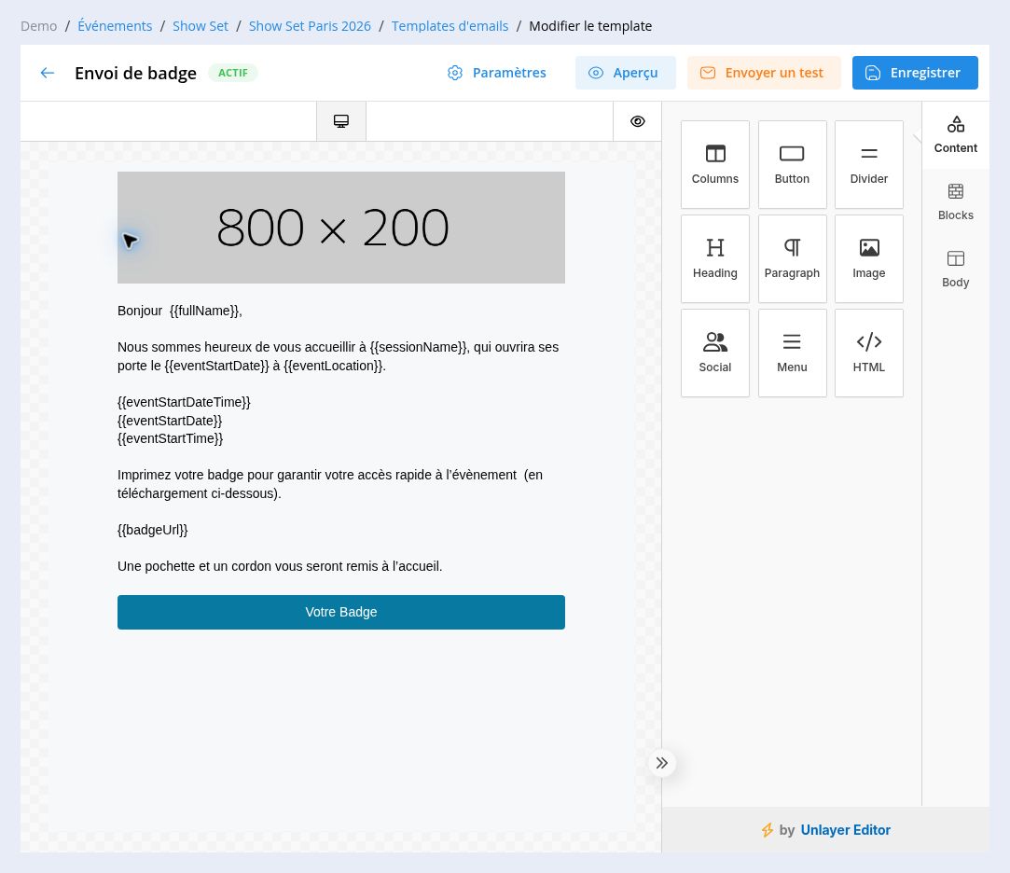The height and width of the screenshot is (873, 1010).
Task: Select the 800 × 200 placeholder image
Action: click(341, 228)
